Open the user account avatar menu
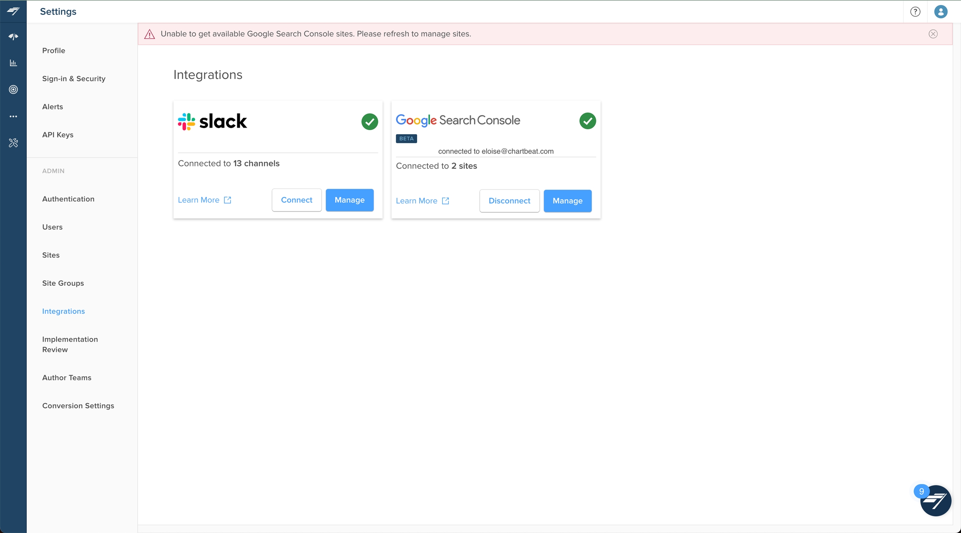Screen dimensions: 961x533 click(x=941, y=12)
